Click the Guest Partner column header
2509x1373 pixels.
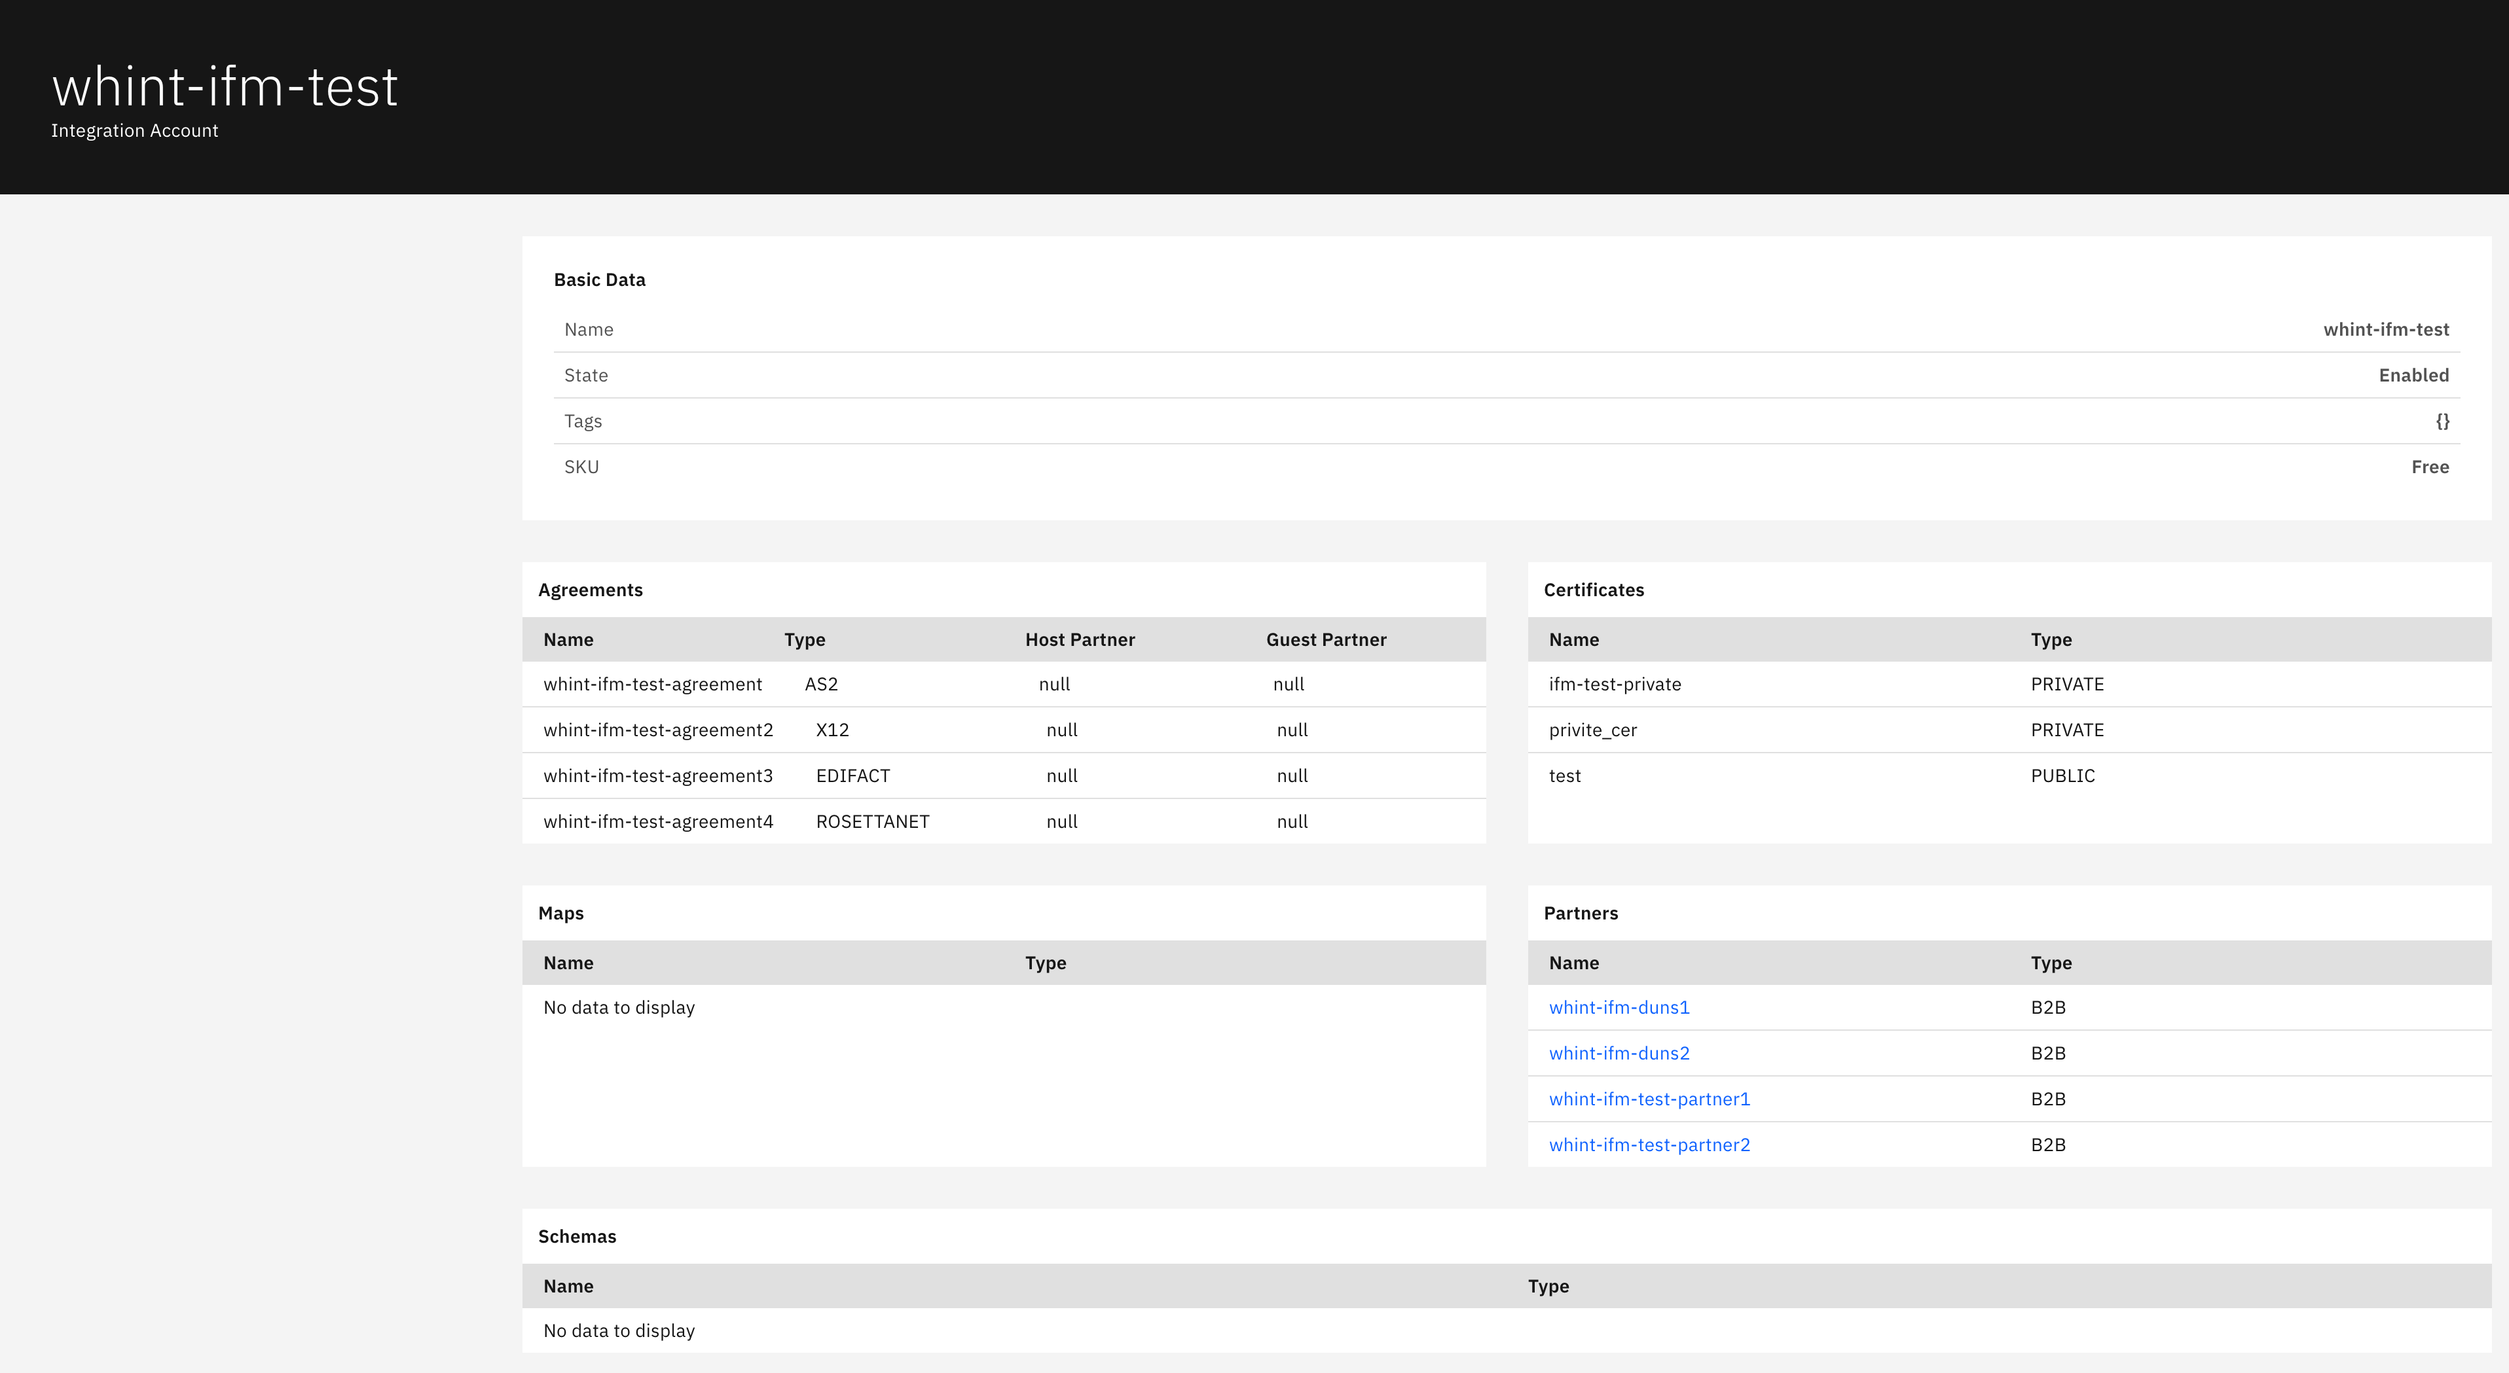pos(1326,639)
